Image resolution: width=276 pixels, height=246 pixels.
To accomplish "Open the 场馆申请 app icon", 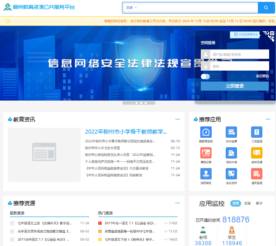I will (231, 153).
